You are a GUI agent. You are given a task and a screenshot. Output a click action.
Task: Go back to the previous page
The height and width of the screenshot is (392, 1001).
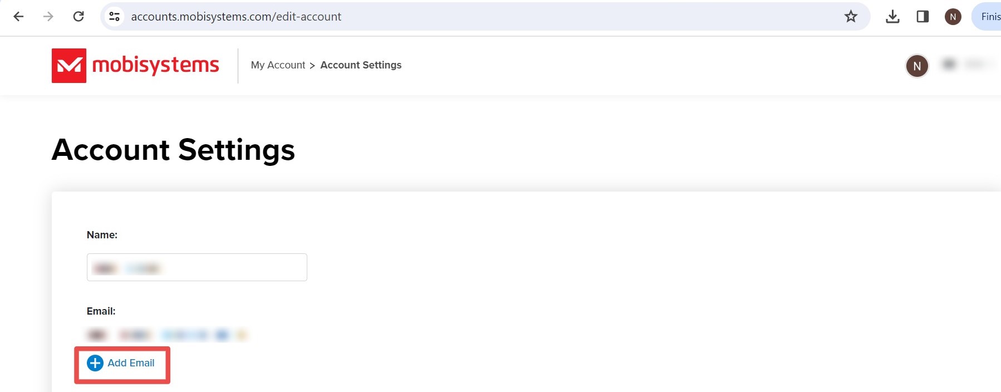(x=18, y=17)
